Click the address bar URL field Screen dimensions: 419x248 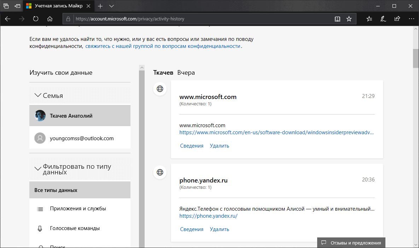click(198, 19)
